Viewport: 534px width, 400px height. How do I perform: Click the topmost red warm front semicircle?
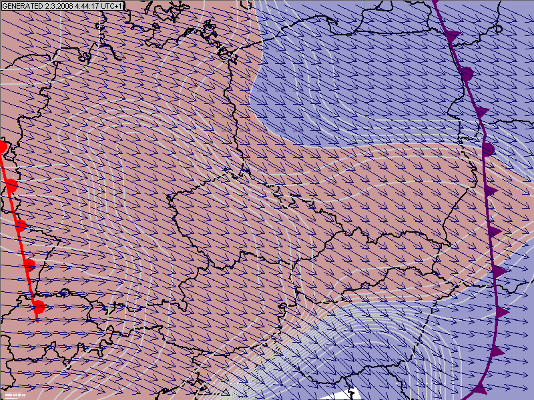point(3,146)
